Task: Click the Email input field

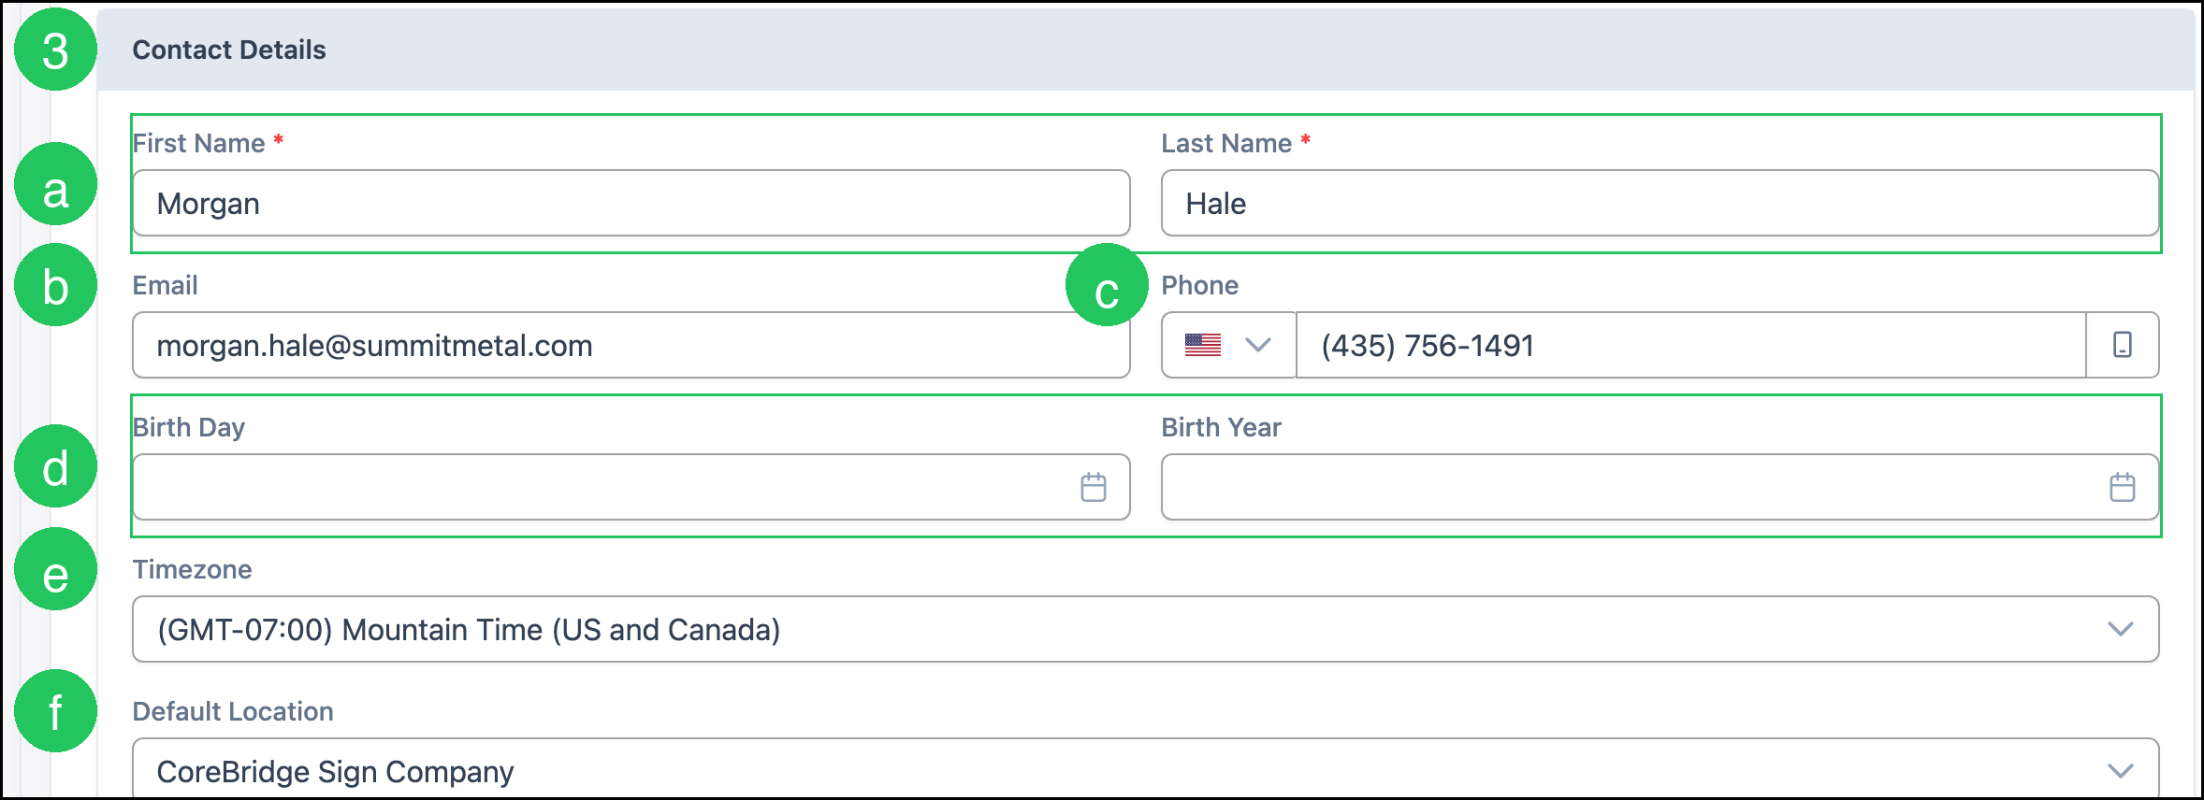Action: click(631, 345)
